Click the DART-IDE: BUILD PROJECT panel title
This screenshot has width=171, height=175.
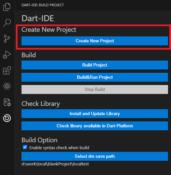[43, 5]
